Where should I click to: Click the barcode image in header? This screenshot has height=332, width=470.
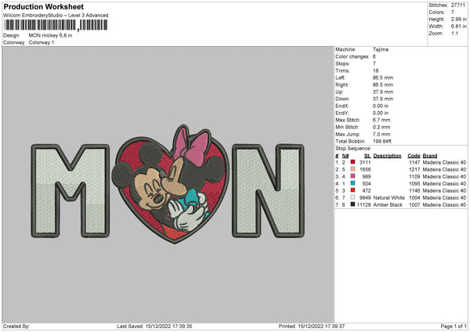(56, 25)
